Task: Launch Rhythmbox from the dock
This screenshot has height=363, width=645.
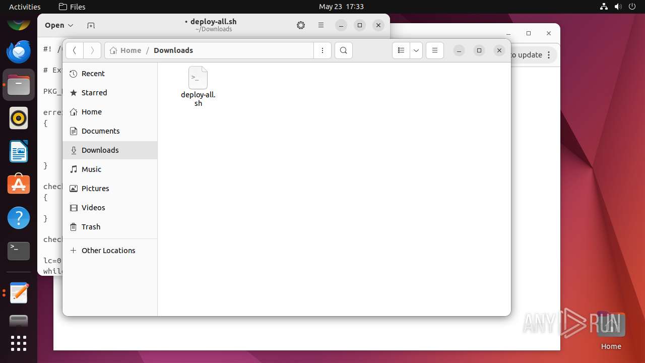Action: (19, 118)
